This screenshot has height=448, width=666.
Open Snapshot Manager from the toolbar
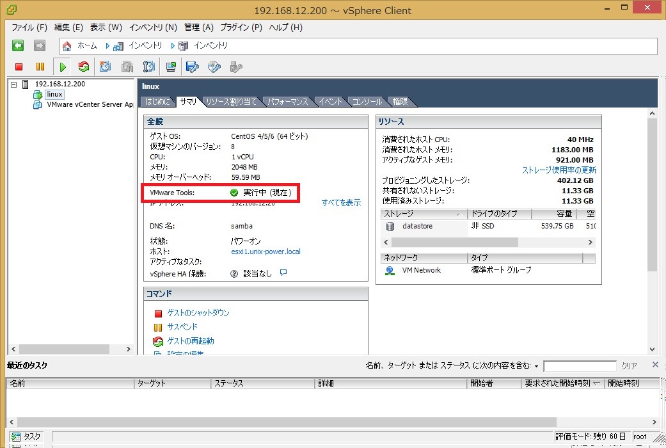tap(149, 67)
